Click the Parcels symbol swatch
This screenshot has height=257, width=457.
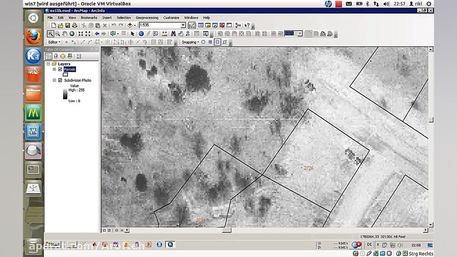(x=65, y=75)
